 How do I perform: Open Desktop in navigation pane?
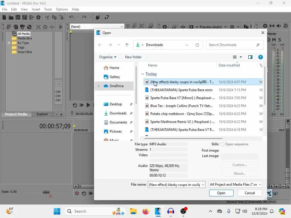[x=116, y=104]
